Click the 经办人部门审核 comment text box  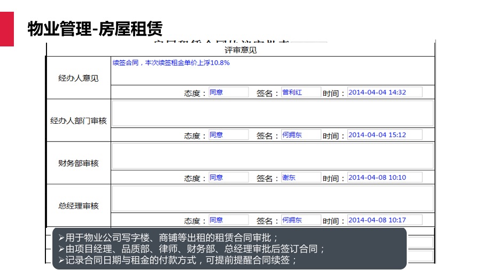(x=273, y=113)
